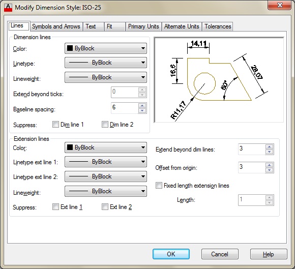Select the Fit tab
This screenshot has height=269, width=295.
(x=114, y=26)
